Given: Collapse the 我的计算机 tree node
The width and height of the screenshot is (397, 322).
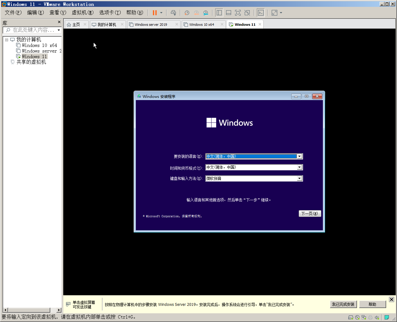Looking at the screenshot, I should coord(7,40).
